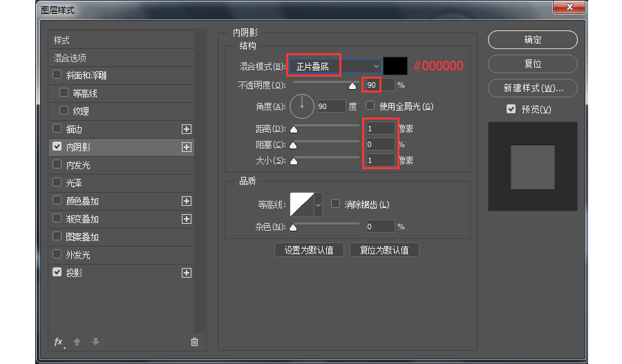Enable 光泽 checkbox
This screenshot has height=364, width=622.
coord(57,182)
